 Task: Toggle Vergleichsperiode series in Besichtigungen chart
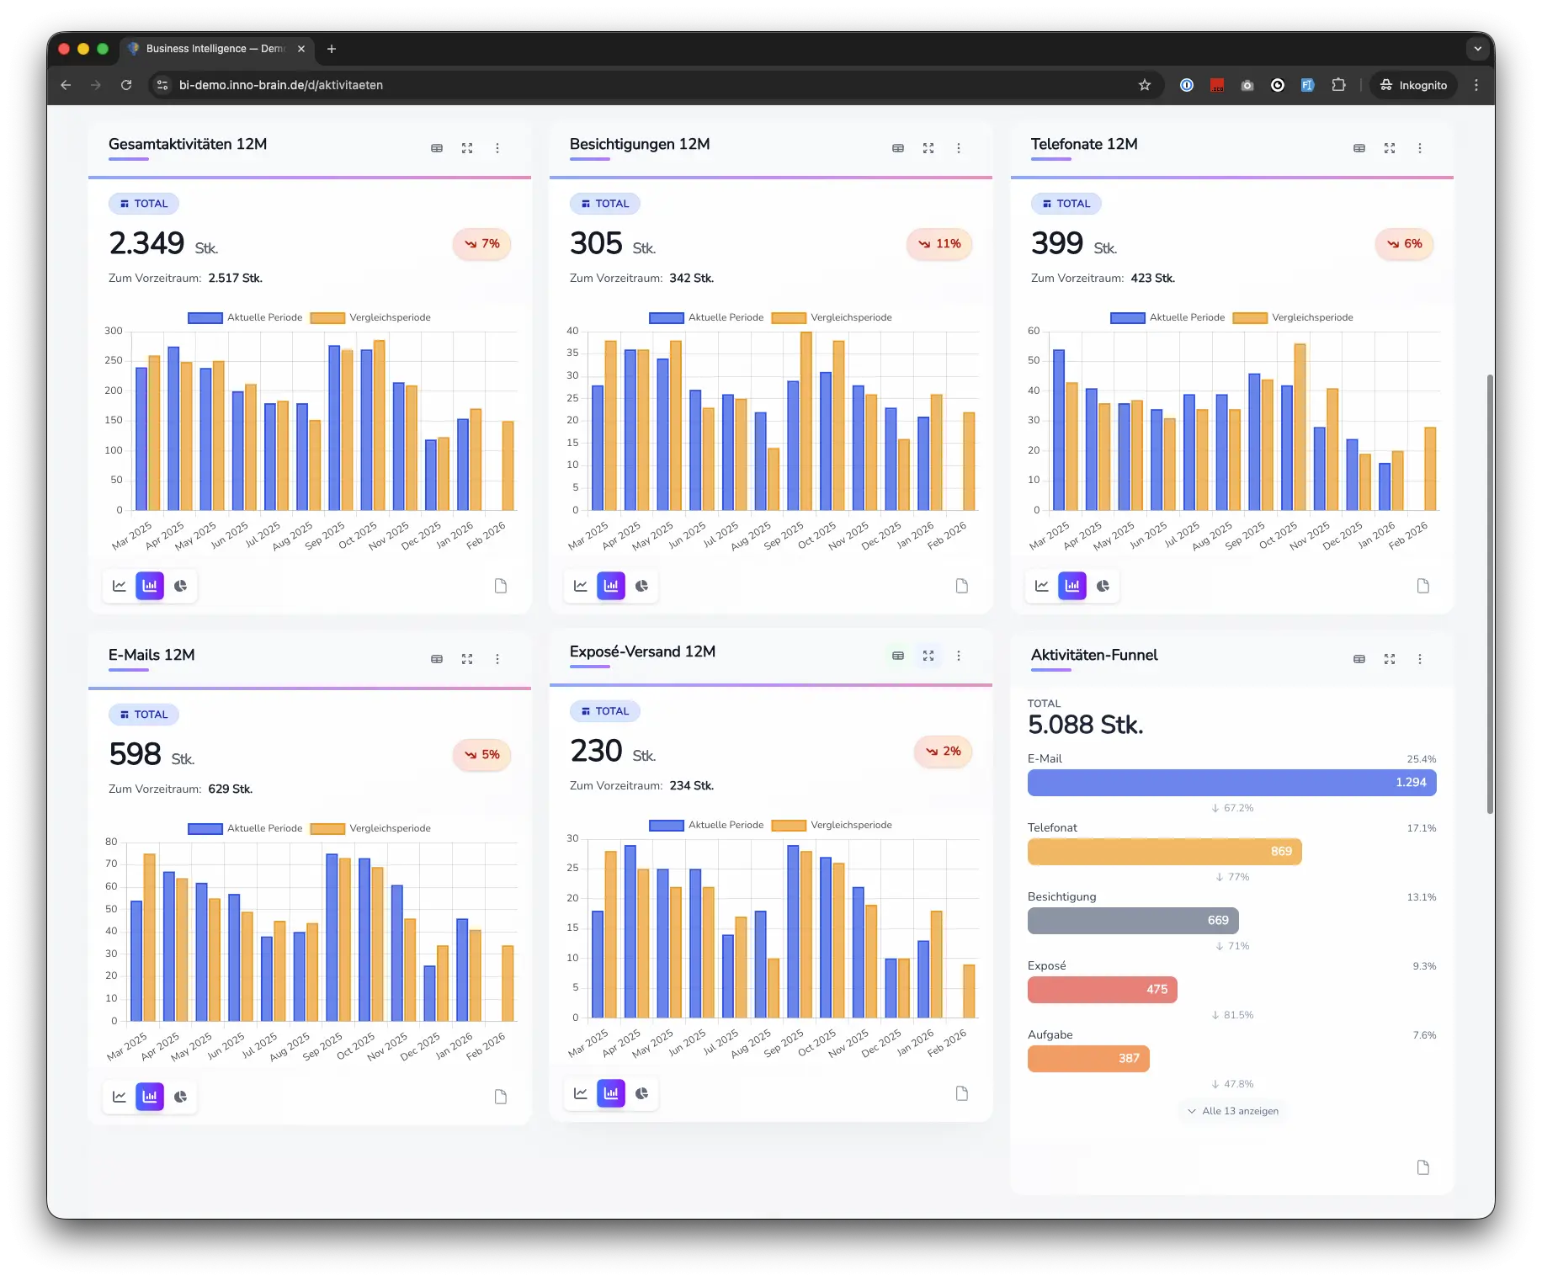832,318
